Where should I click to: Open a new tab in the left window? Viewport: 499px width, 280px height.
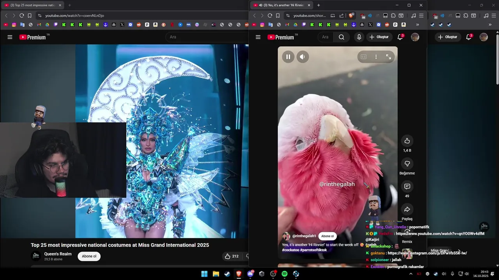69,5
